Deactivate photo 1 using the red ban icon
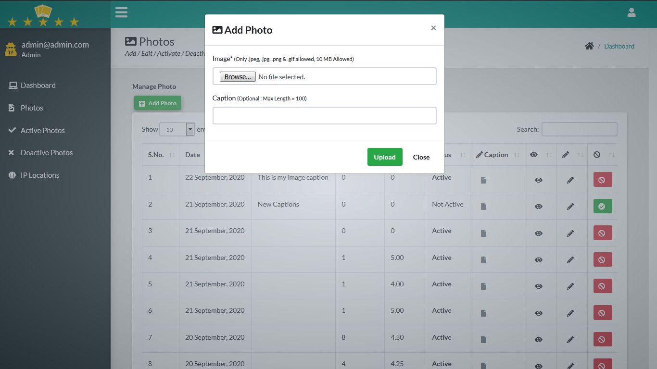The height and width of the screenshot is (369, 657). [602, 179]
